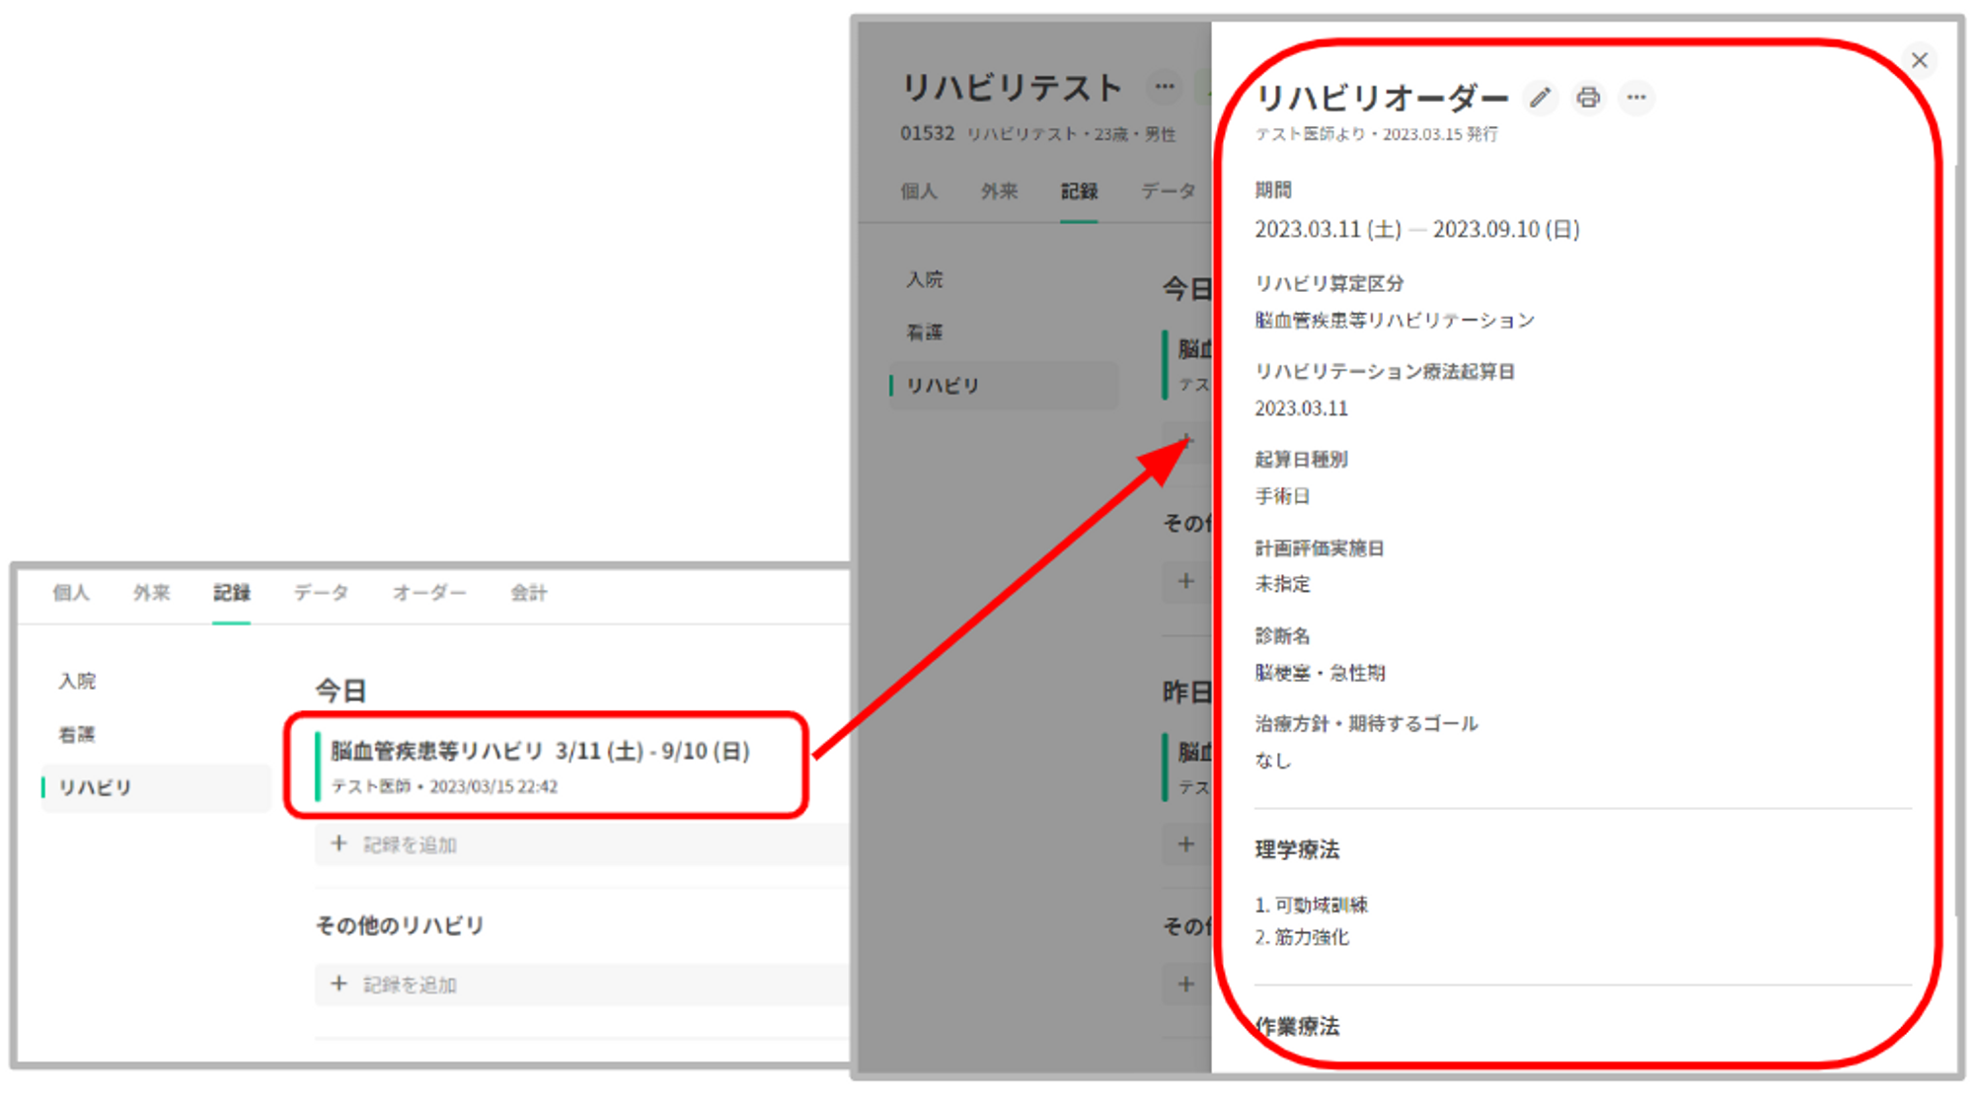Click 記録を追加 under 今日
Image resolution: width=1974 pixels, height=1094 pixels.
(x=410, y=845)
